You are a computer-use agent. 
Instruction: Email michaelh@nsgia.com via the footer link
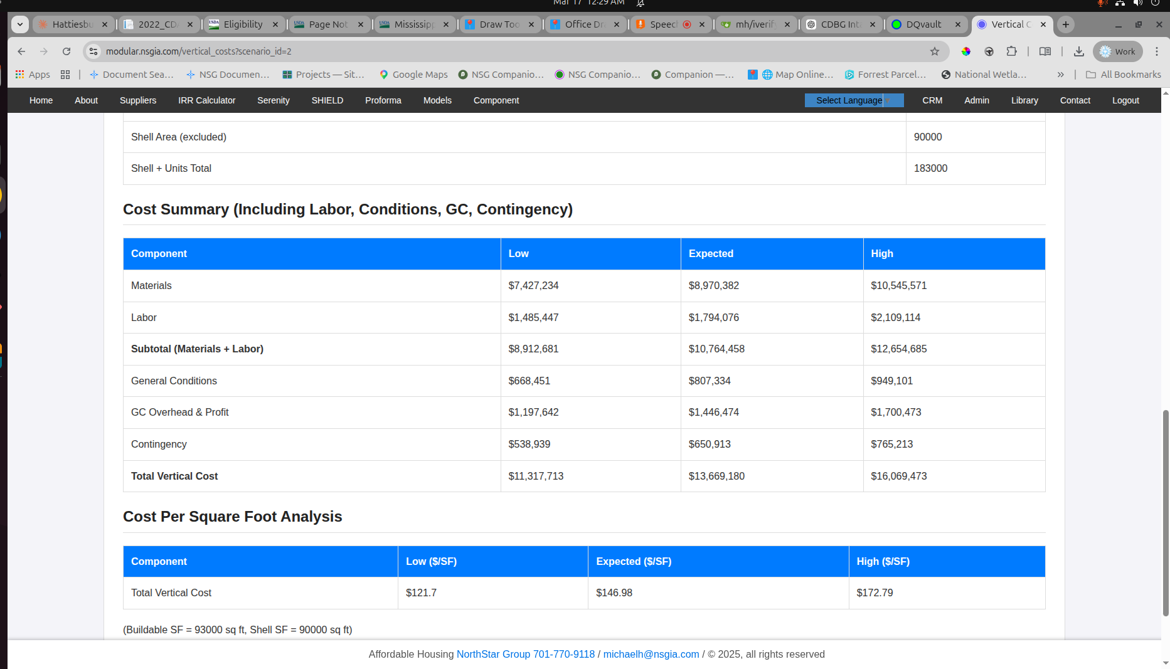pos(651,654)
